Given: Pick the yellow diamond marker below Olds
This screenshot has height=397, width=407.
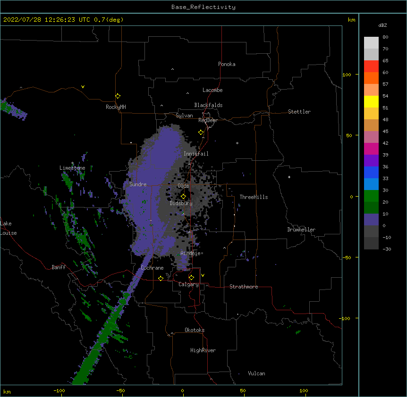Looking at the screenshot, I should [183, 197].
